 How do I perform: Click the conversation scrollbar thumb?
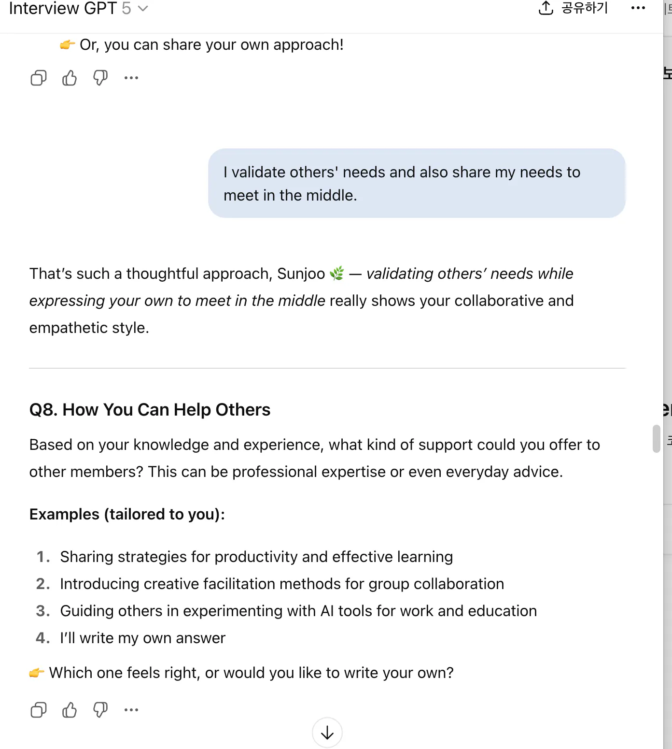656,439
